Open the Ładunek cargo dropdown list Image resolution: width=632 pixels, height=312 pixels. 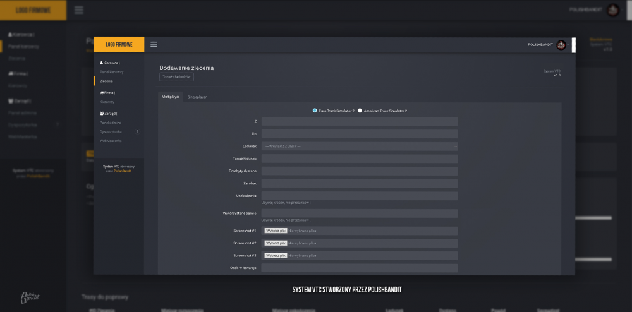[x=359, y=146]
